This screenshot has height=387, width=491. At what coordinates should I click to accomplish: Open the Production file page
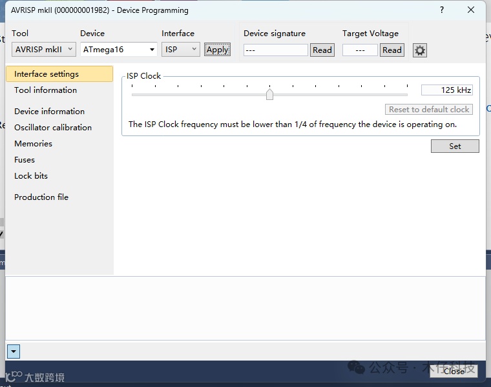(x=41, y=197)
